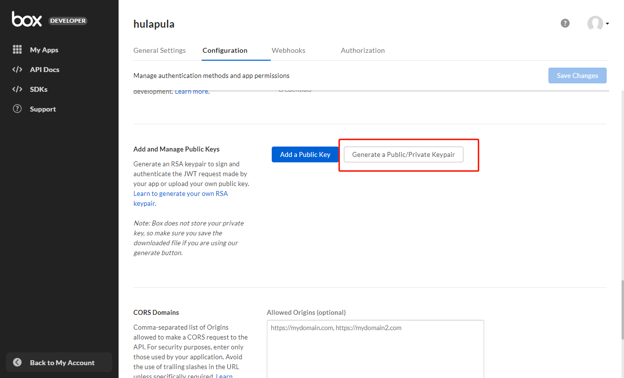624x378 pixels.
Task: Expand the account dropdown caret
Action: coord(608,23)
